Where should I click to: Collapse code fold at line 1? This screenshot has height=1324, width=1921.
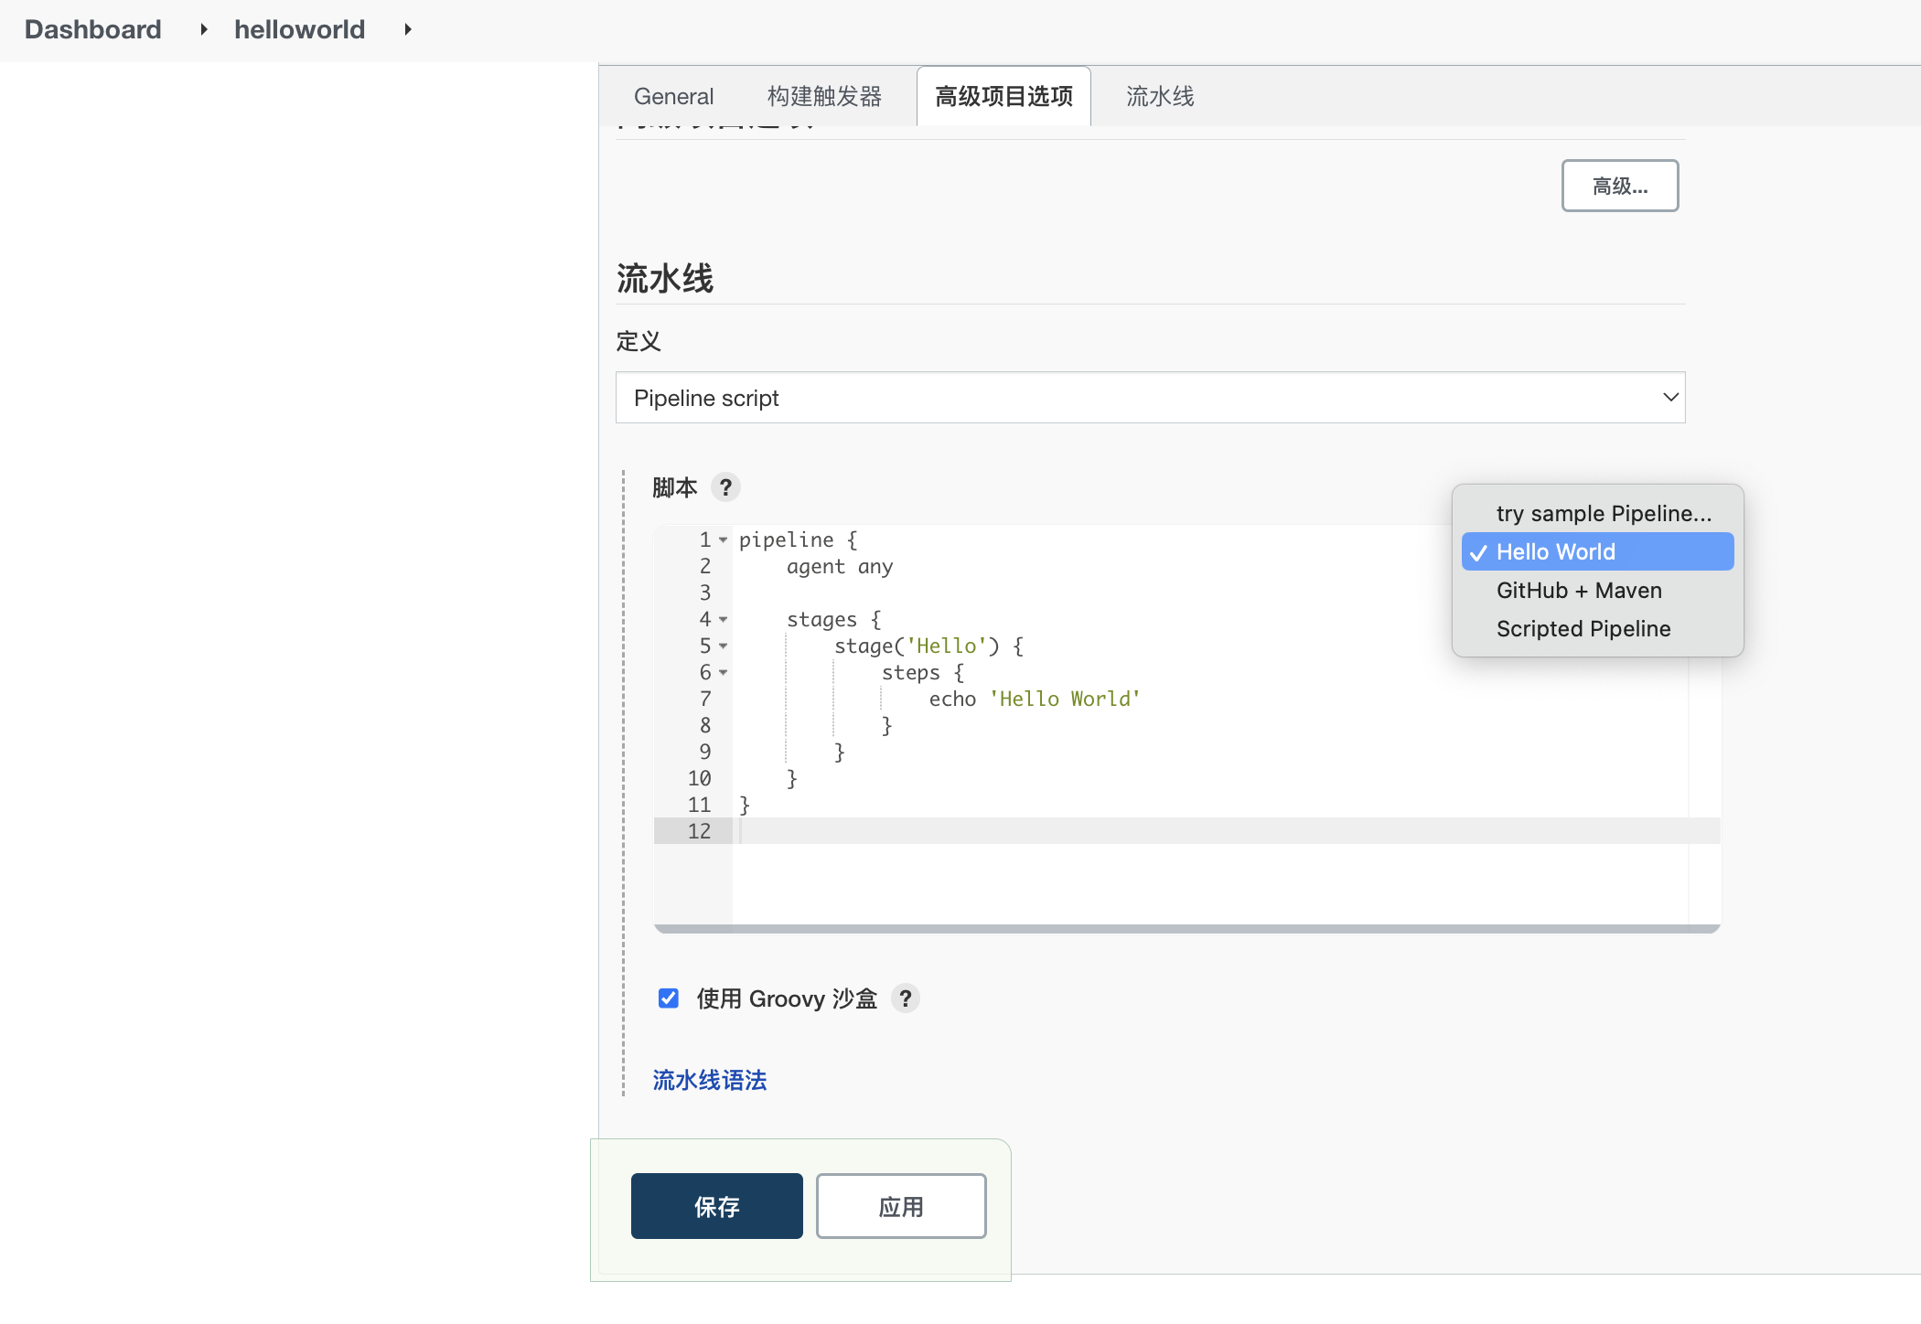click(723, 540)
